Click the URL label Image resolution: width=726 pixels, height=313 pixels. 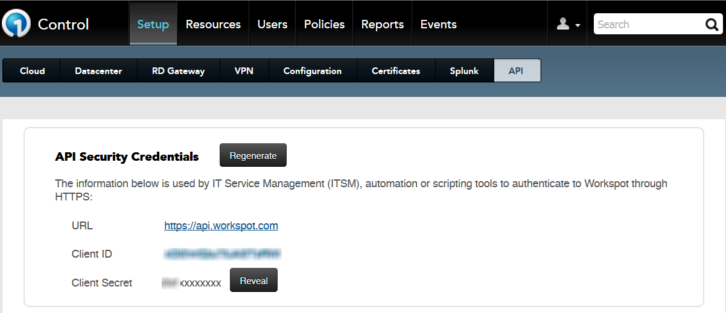(82, 226)
